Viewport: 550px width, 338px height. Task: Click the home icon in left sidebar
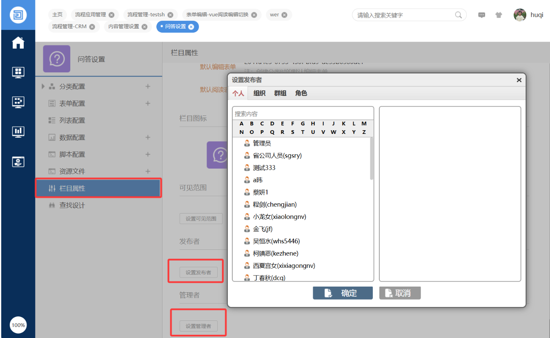[18, 43]
